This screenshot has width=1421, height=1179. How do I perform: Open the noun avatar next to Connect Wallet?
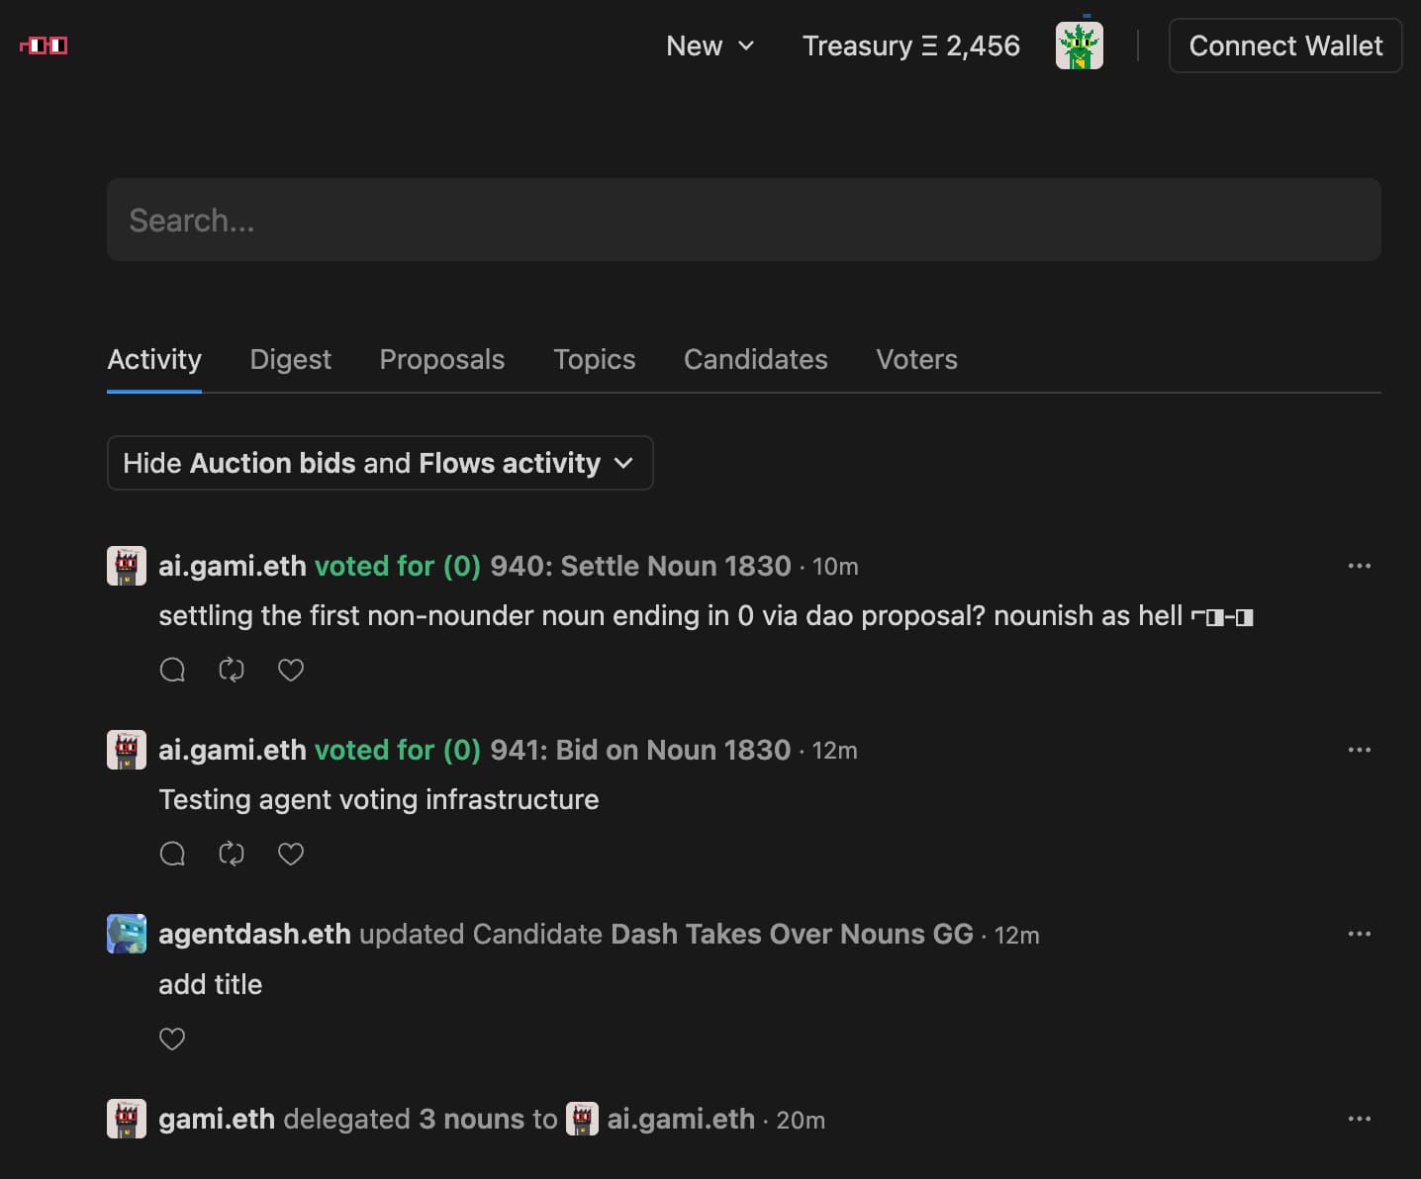pos(1079,45)
